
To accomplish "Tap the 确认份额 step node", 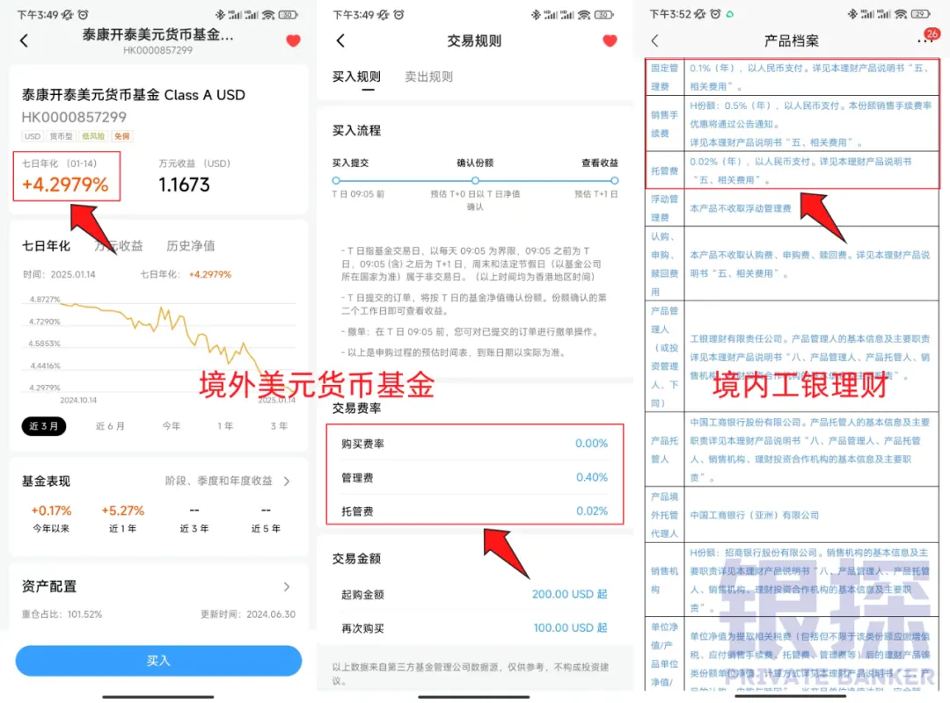I will (475, 180).
